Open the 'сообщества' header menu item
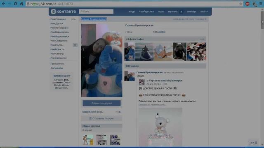Viewport: 264px width, 148px height. pos(146,12)
